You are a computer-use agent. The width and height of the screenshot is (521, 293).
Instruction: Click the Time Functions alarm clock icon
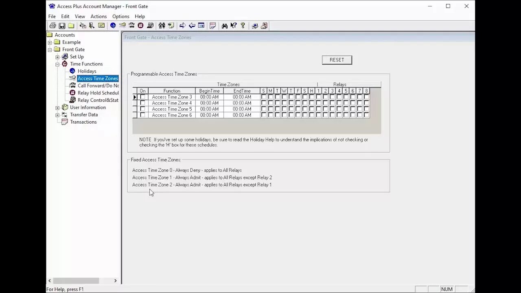pos(65,64)
